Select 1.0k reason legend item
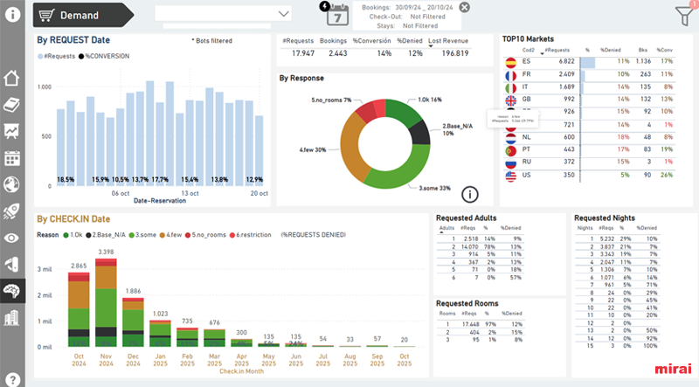The width and height of the screenshot is (699, 387). tap(73, 235)
